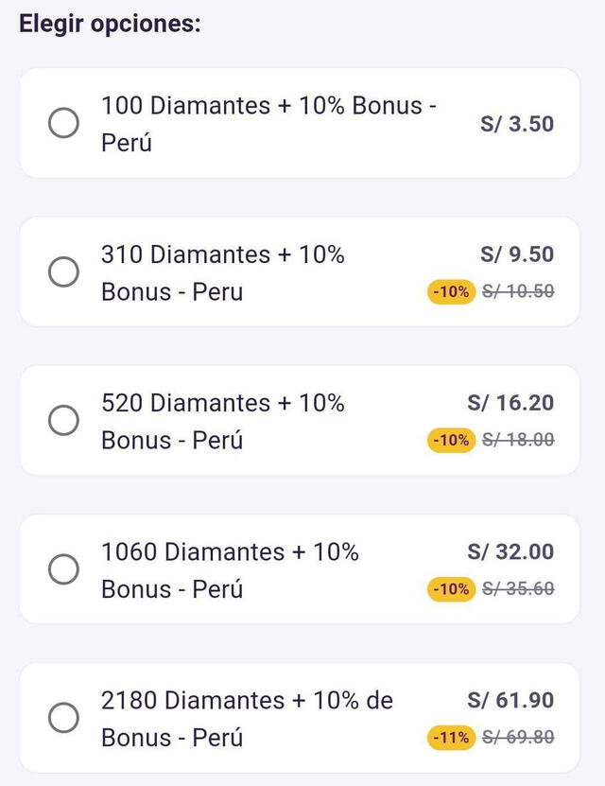
Task: Click the S/ 3.50 price
Action: 517,124
